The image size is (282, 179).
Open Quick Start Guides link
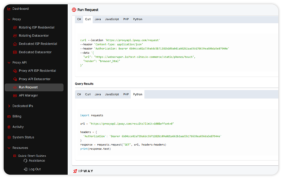[32, 156]
